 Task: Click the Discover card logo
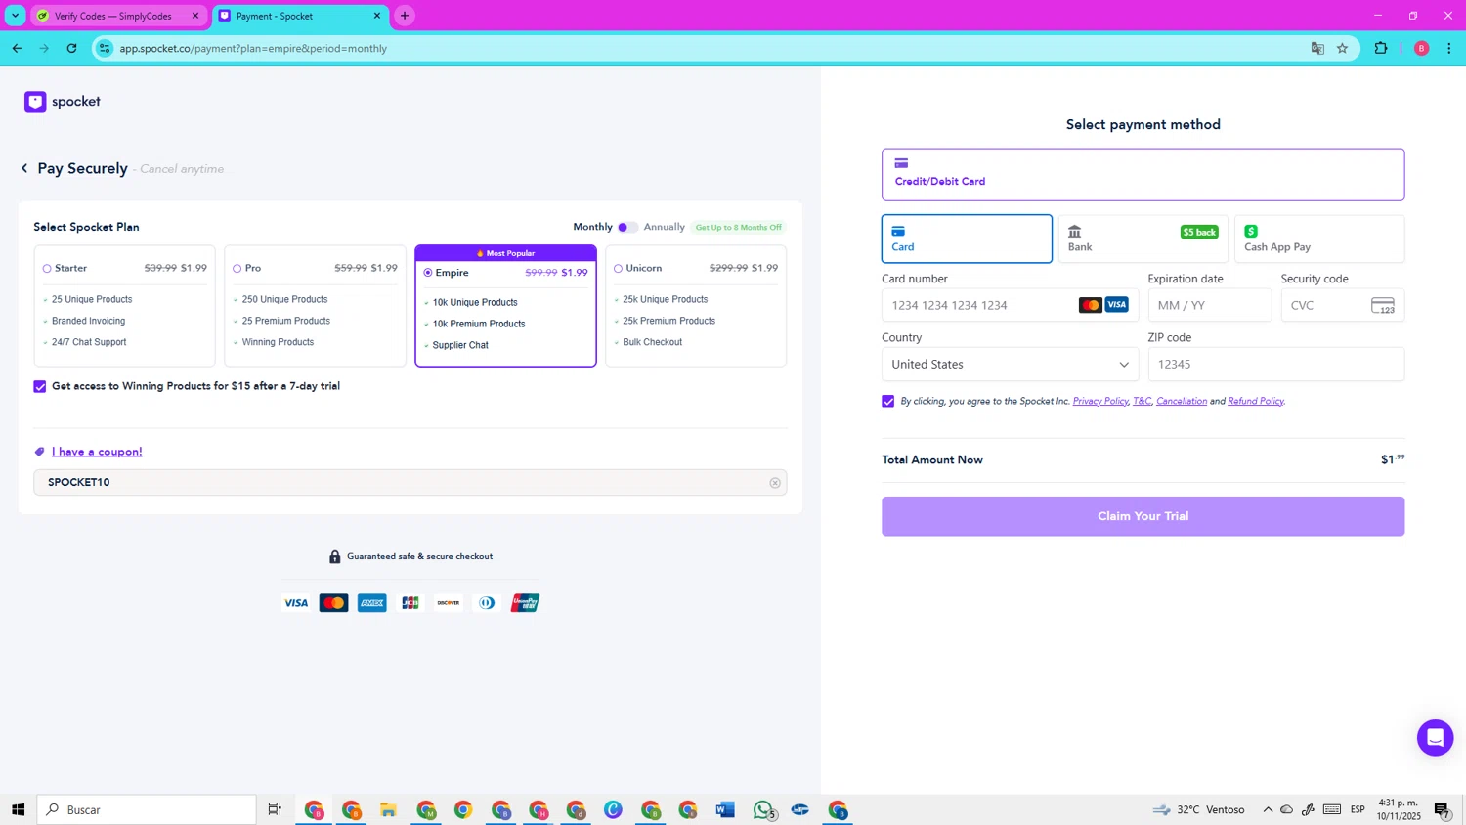pos(449,603)
